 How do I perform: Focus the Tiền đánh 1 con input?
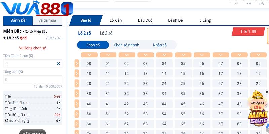(x=30, y=64)
